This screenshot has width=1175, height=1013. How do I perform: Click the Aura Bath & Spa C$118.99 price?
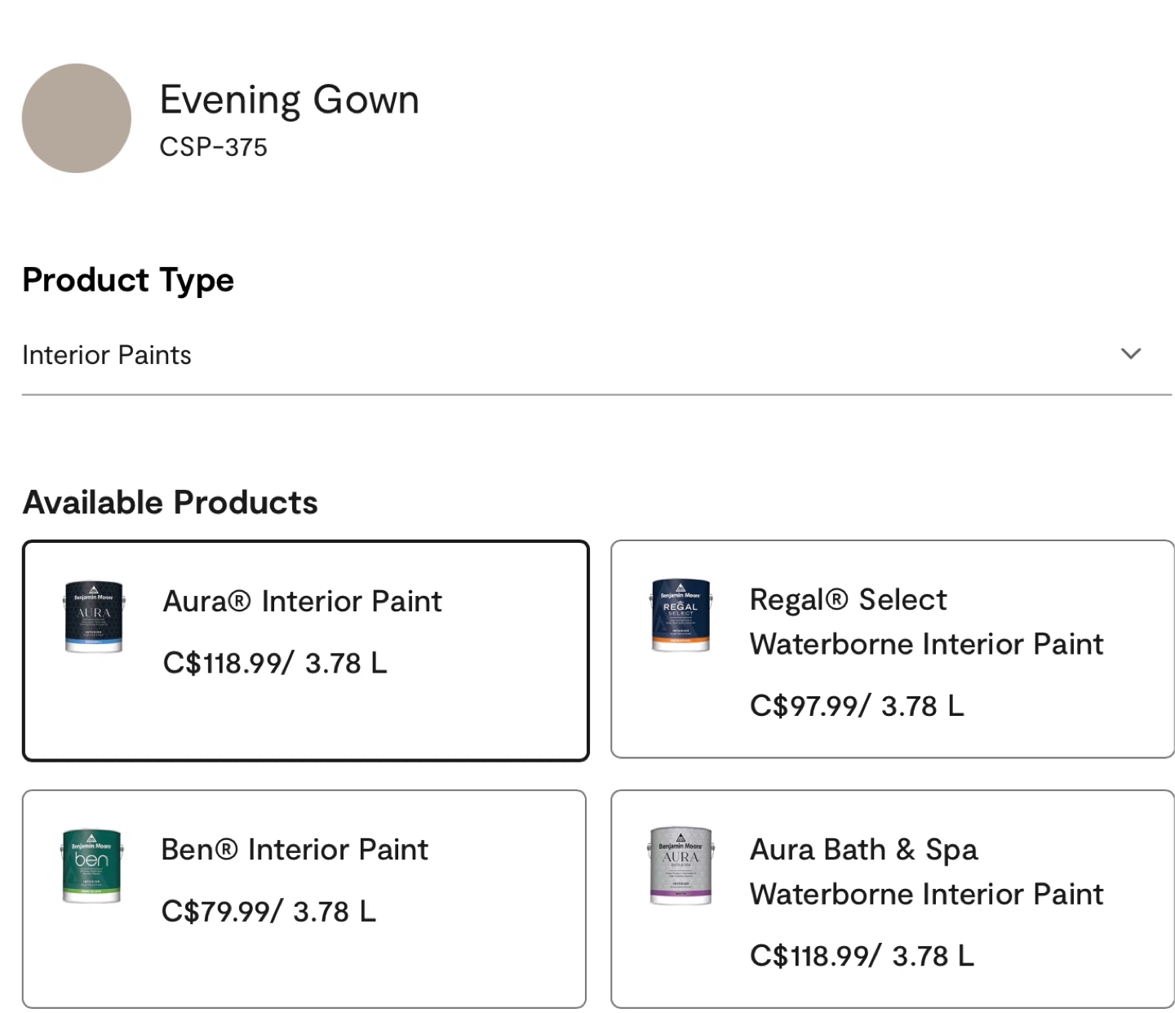(862, 955)
